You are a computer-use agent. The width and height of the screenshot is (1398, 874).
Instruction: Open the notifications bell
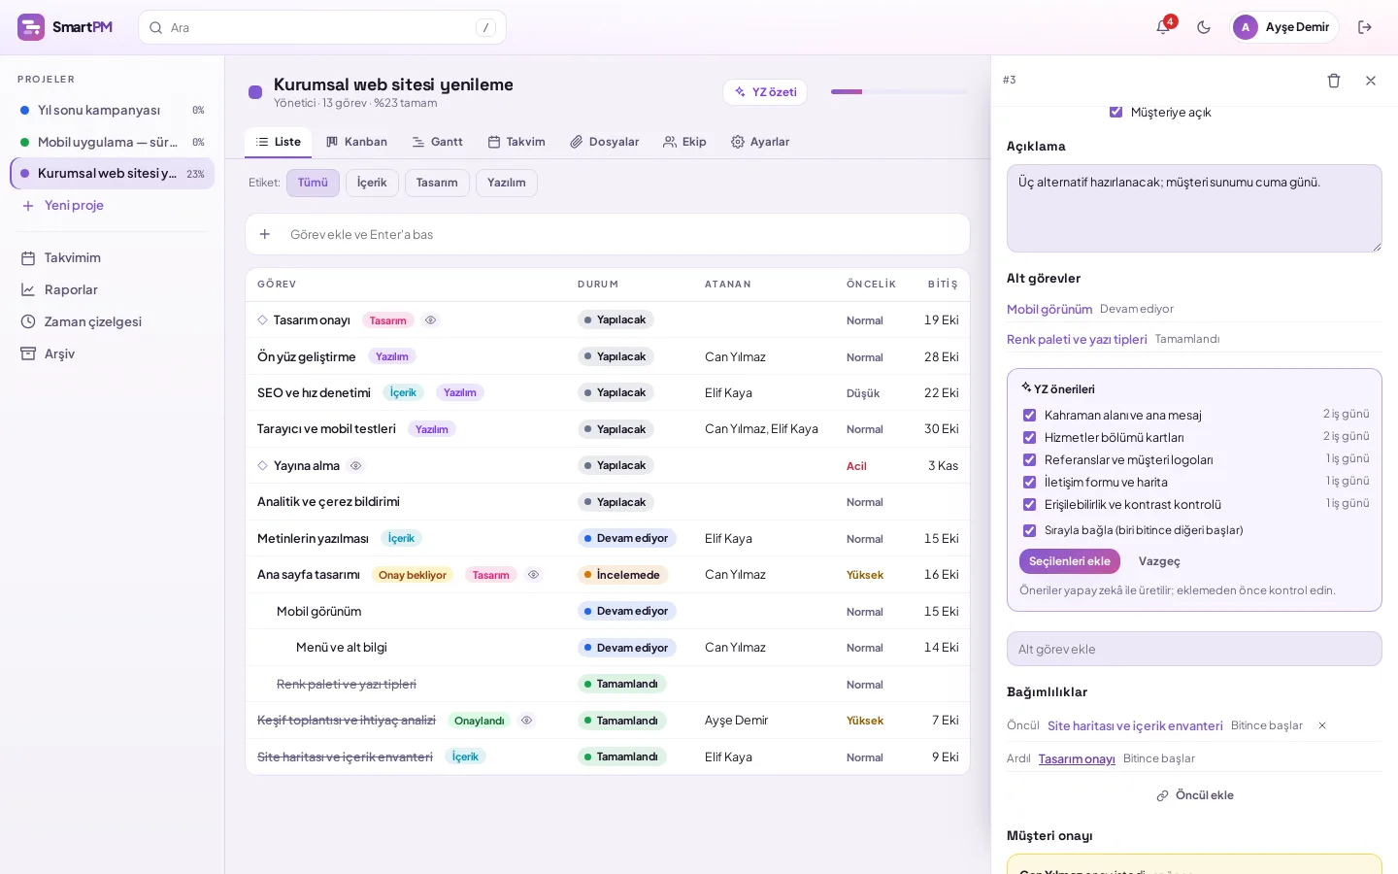[1163, 27]
